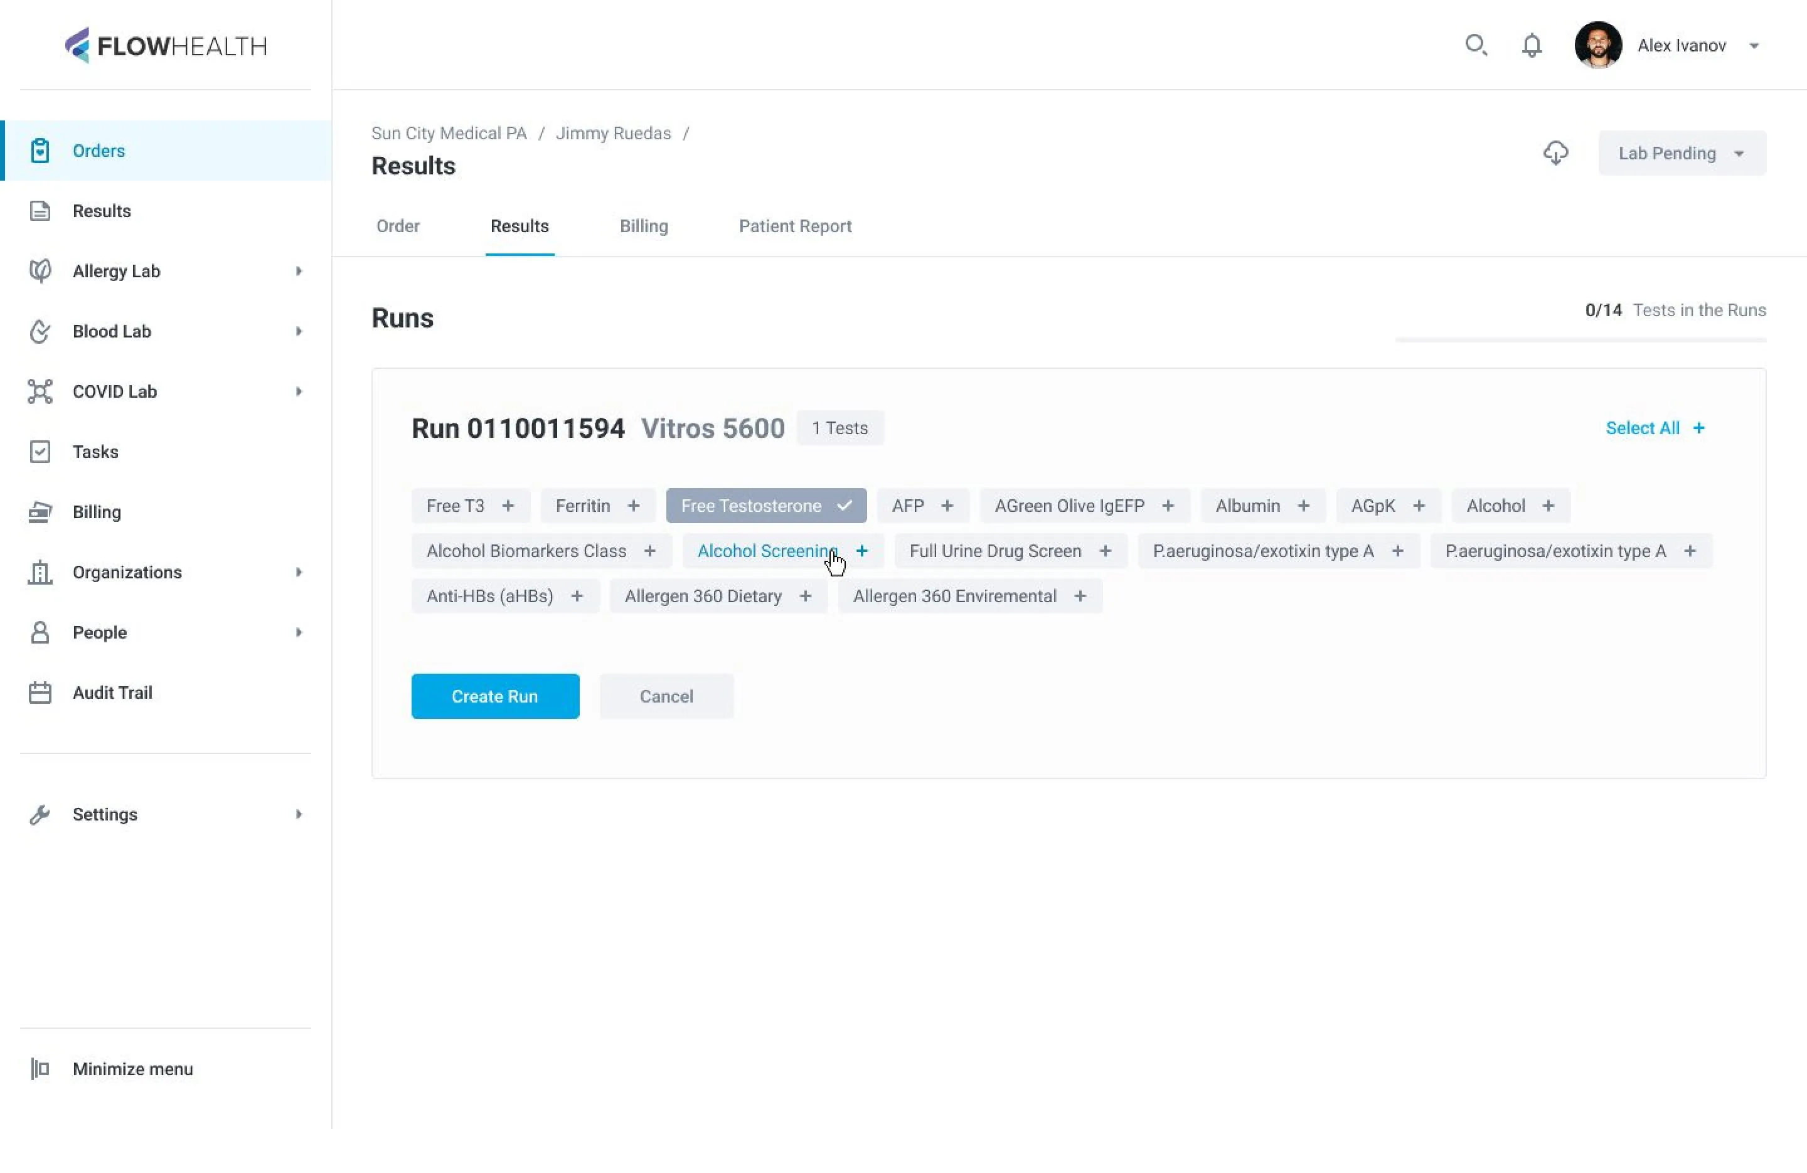1807x1173 pixels.
Task: Click Results document icon in sidebar
Action: (40, 211)
